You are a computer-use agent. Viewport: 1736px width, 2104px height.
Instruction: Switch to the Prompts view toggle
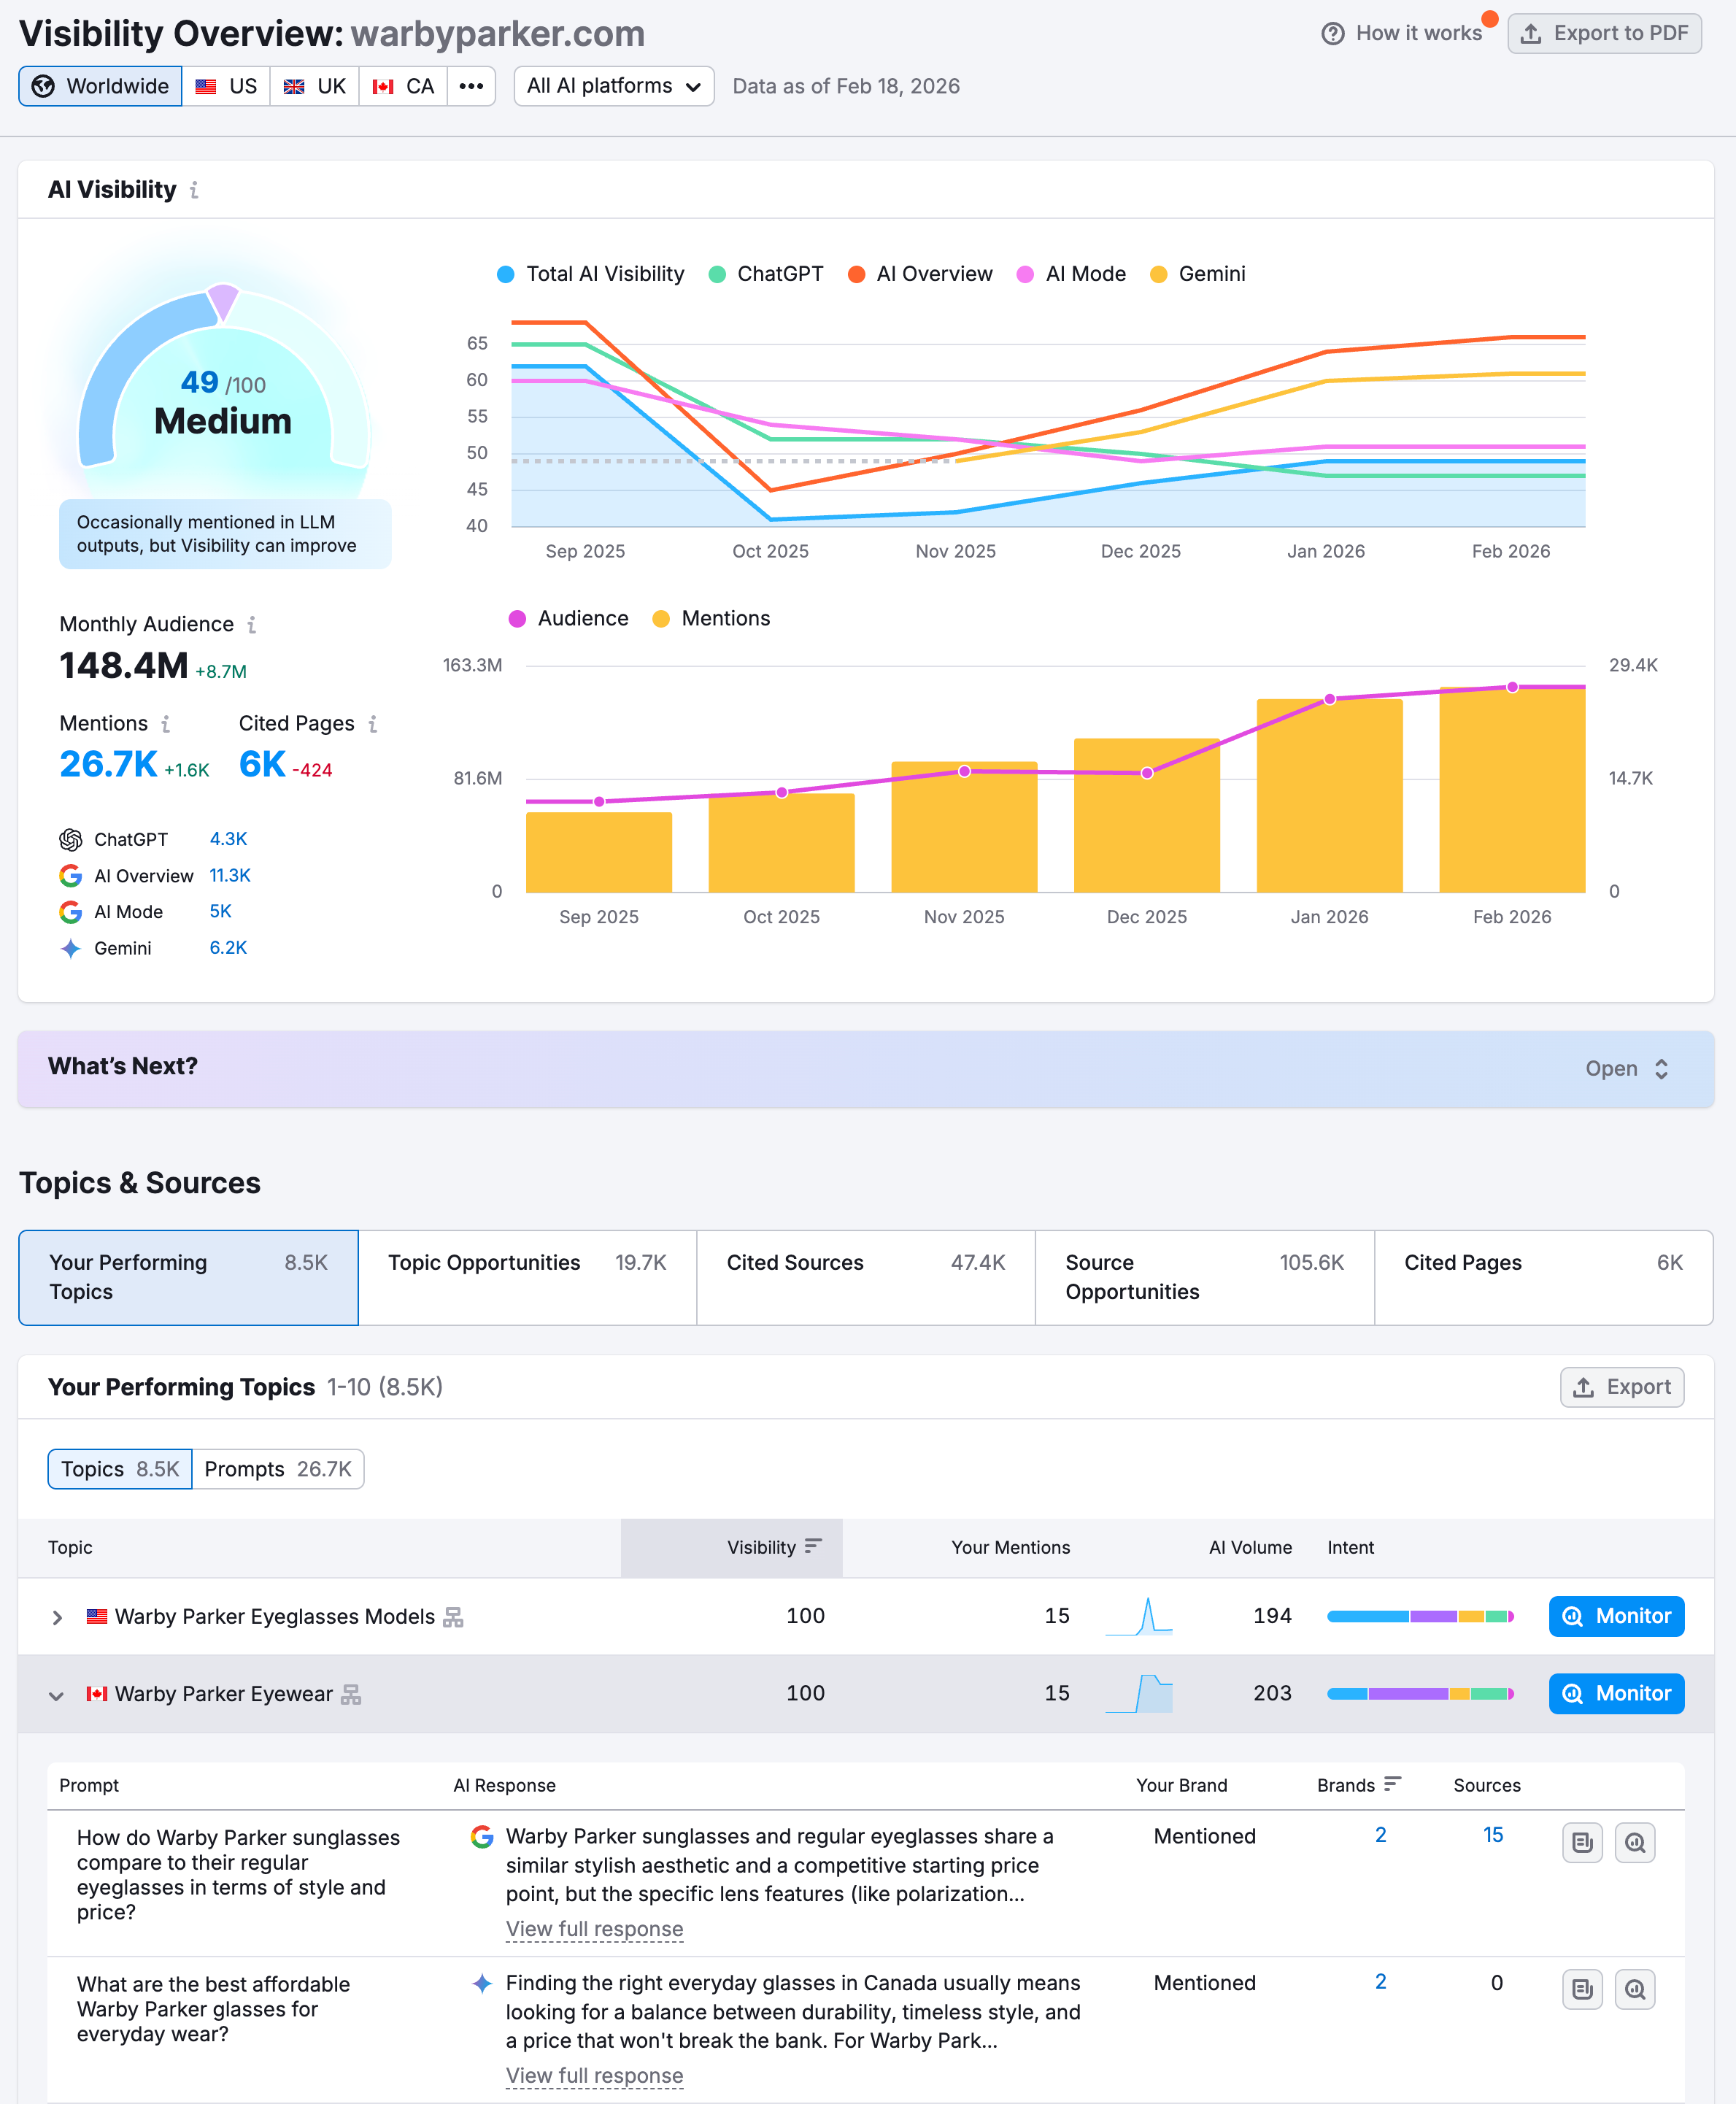[x=278, y=1469]
